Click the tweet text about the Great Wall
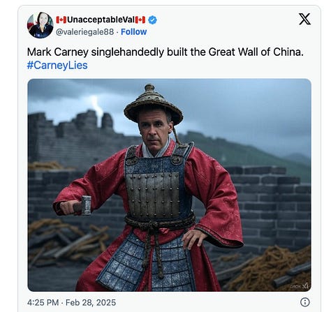The width and height of the screenshot is (331, 312). [165, 52]
